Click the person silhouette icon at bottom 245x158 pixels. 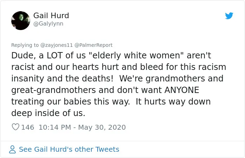[x=12, y=149]
